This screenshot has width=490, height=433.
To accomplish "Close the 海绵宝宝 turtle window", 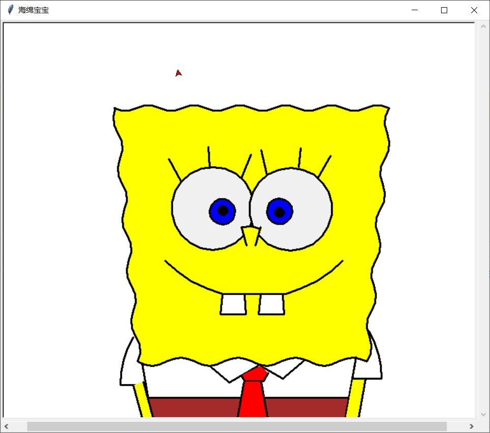I will coord(474,10).
